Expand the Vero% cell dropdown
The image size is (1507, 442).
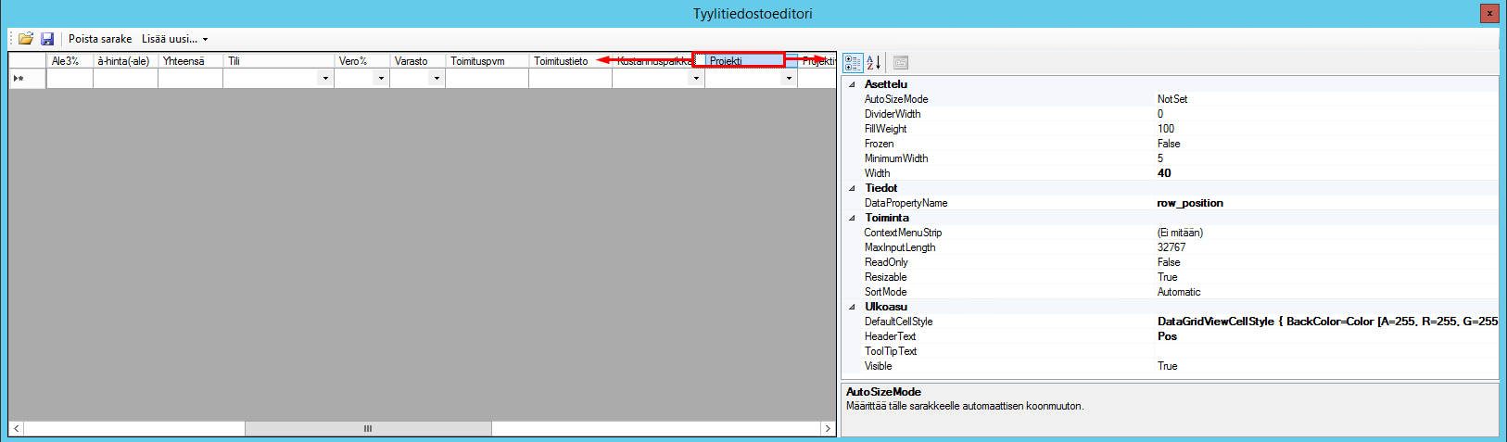click(x=380, y=79)
